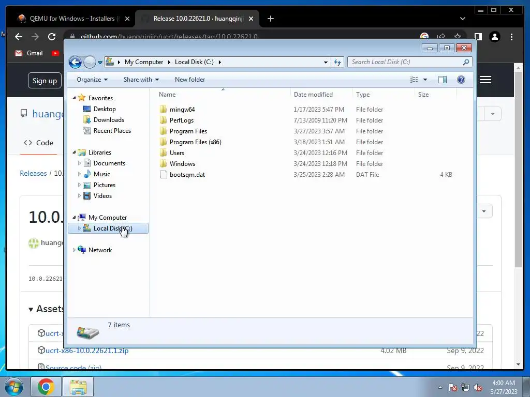Expand the Network tree node

[x=74, y=250]
